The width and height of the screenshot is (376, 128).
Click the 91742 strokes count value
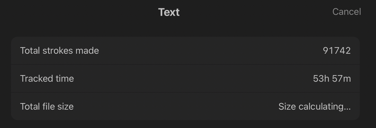click(337, 51)
